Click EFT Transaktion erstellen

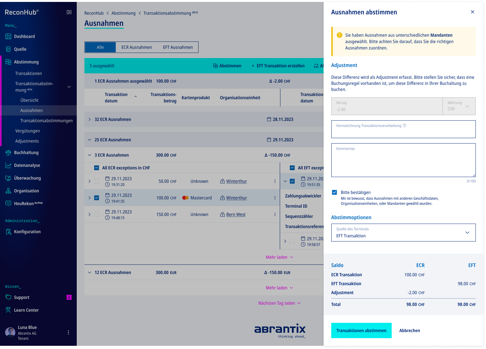278,66
